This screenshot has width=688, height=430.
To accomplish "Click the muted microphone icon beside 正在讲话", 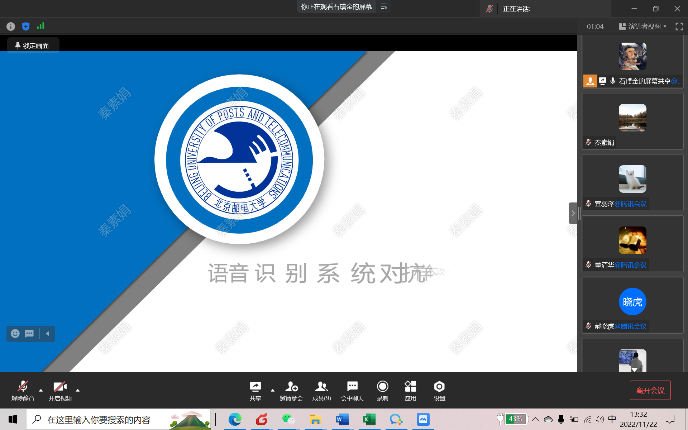I will click(x=489, y=9).
